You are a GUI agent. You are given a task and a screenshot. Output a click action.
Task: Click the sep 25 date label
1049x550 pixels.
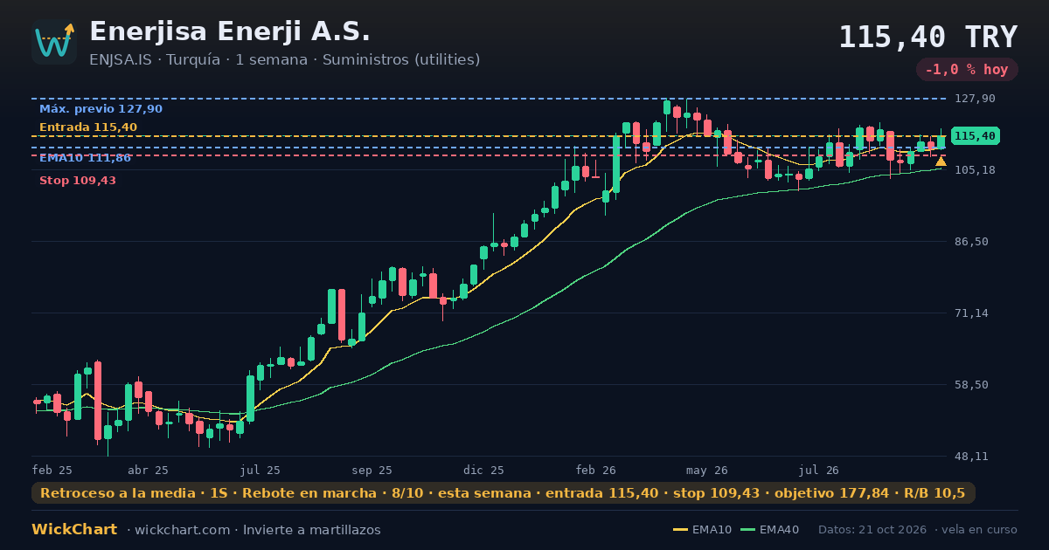point(372,471)
